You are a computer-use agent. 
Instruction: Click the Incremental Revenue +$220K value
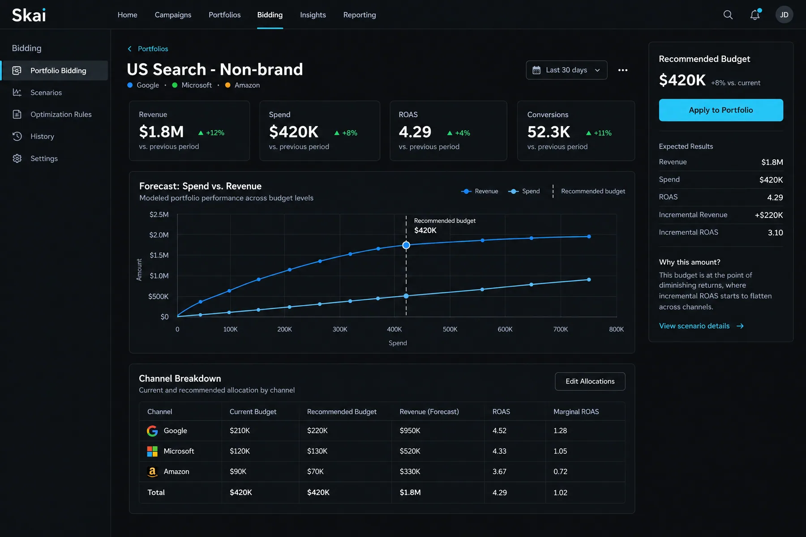click(769, 215)
